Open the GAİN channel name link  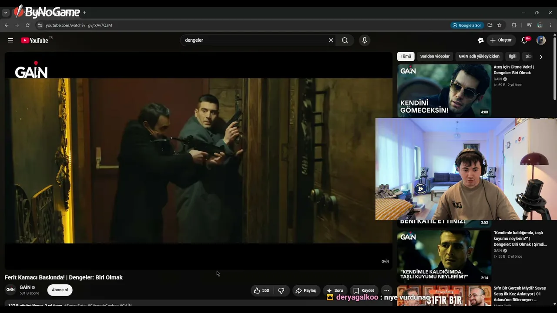pos(25,287)
